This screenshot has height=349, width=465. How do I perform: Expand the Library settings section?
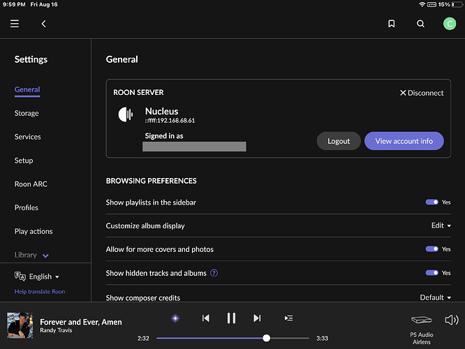pyautogui.click(x=31, y=255)
